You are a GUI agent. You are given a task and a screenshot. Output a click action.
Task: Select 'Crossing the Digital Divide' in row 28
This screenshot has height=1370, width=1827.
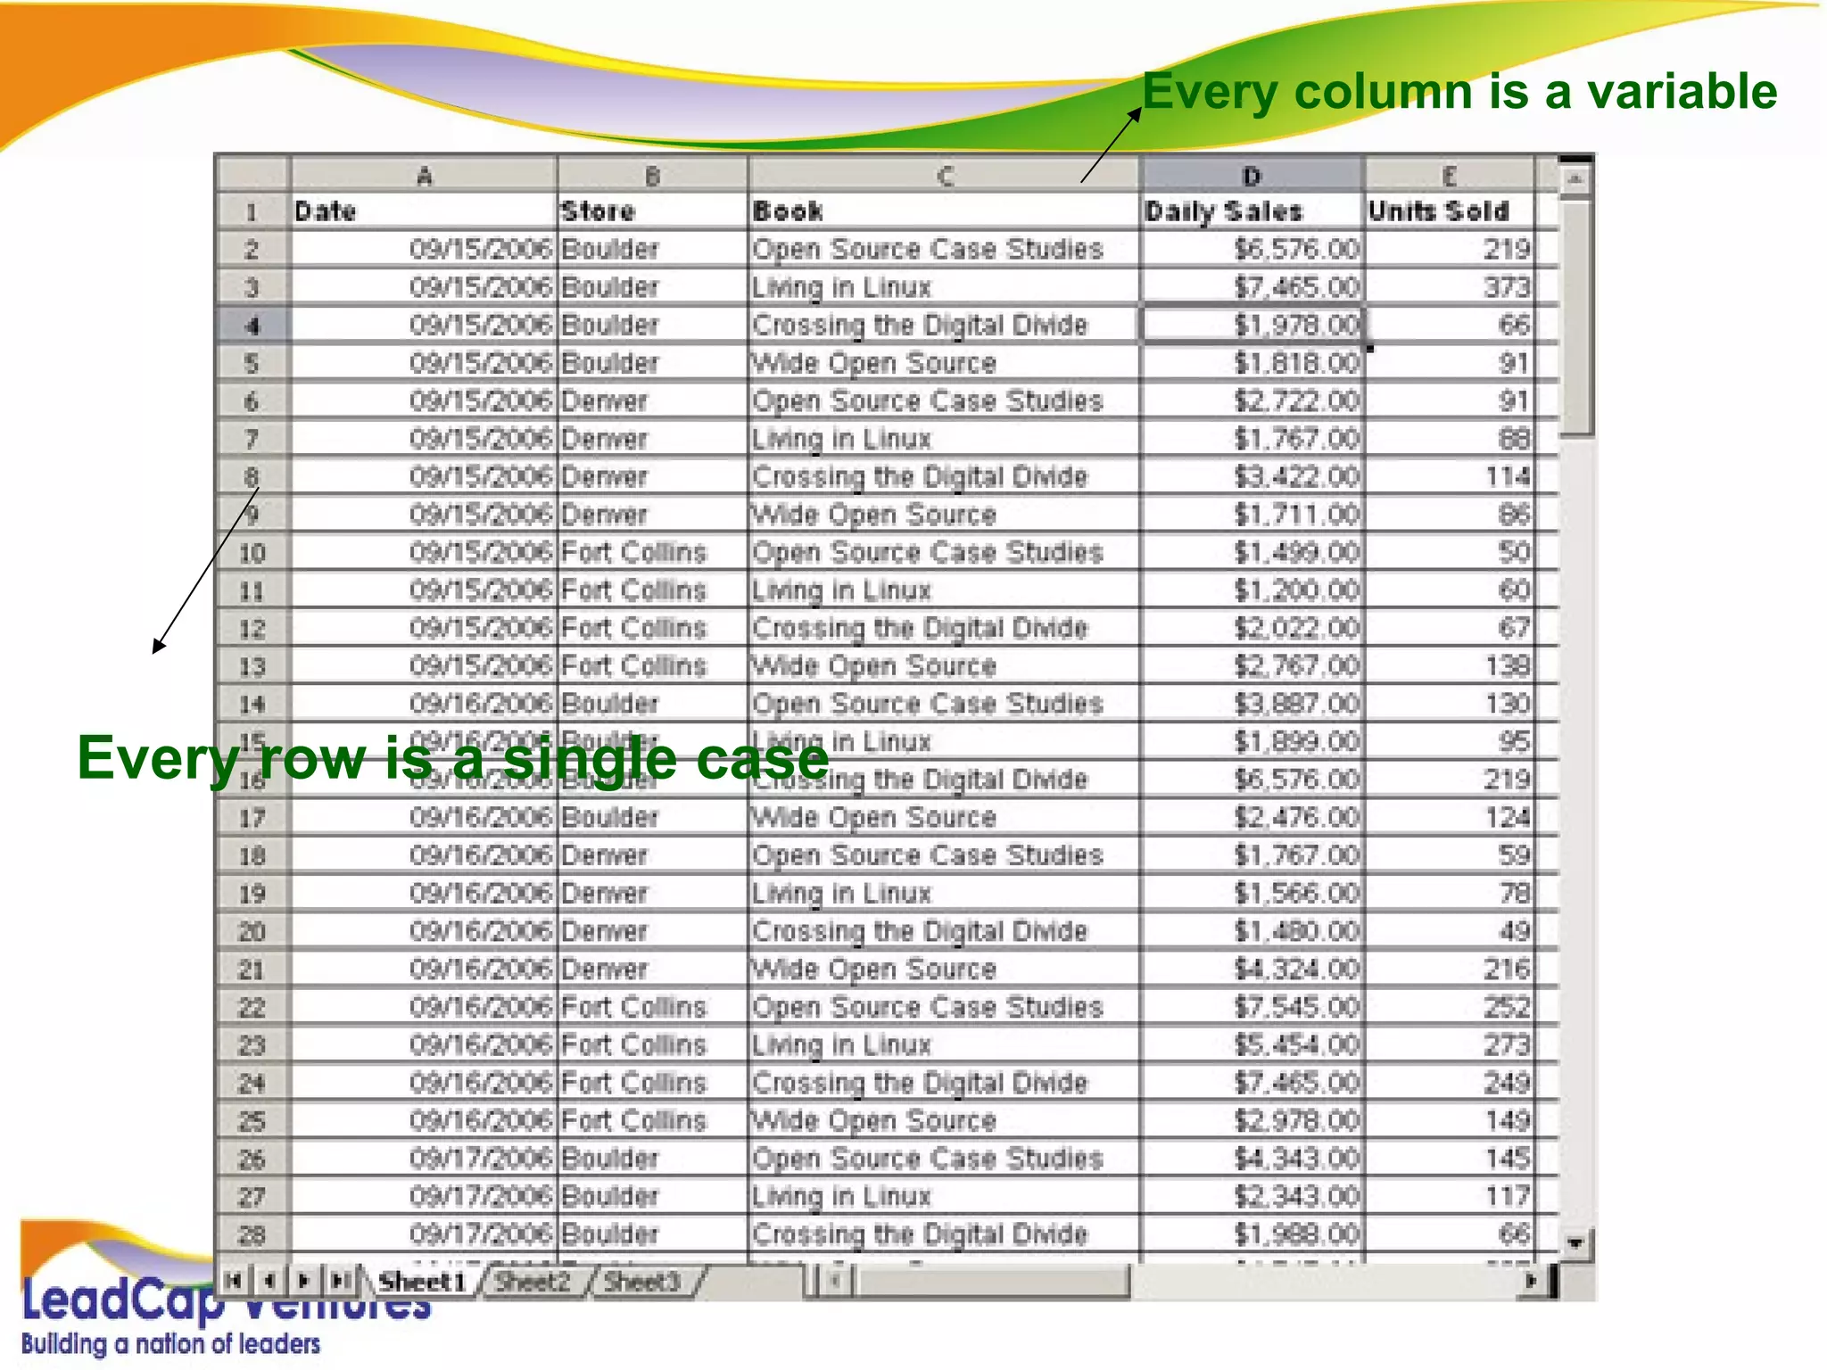point(945,1234)
